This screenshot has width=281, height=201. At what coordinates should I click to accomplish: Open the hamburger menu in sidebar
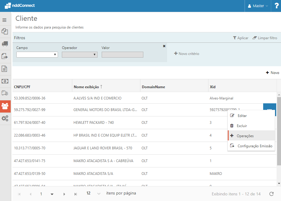[x=4, y=20]
